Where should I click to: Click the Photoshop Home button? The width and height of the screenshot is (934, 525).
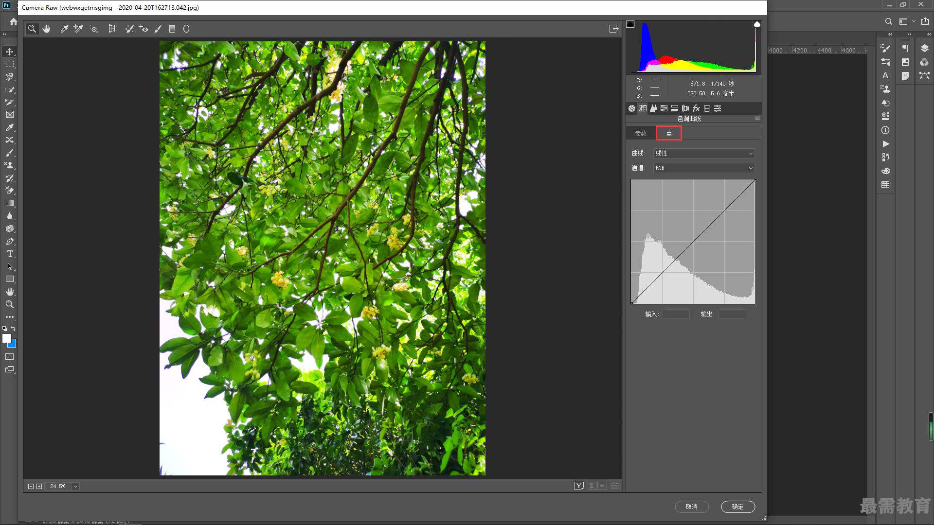(x=13, y=21)
